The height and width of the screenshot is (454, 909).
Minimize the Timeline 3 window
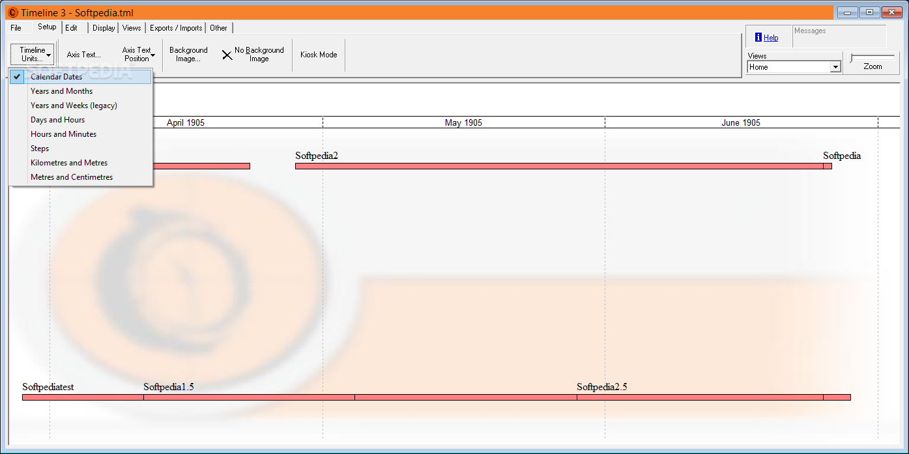tap(847, 12)
